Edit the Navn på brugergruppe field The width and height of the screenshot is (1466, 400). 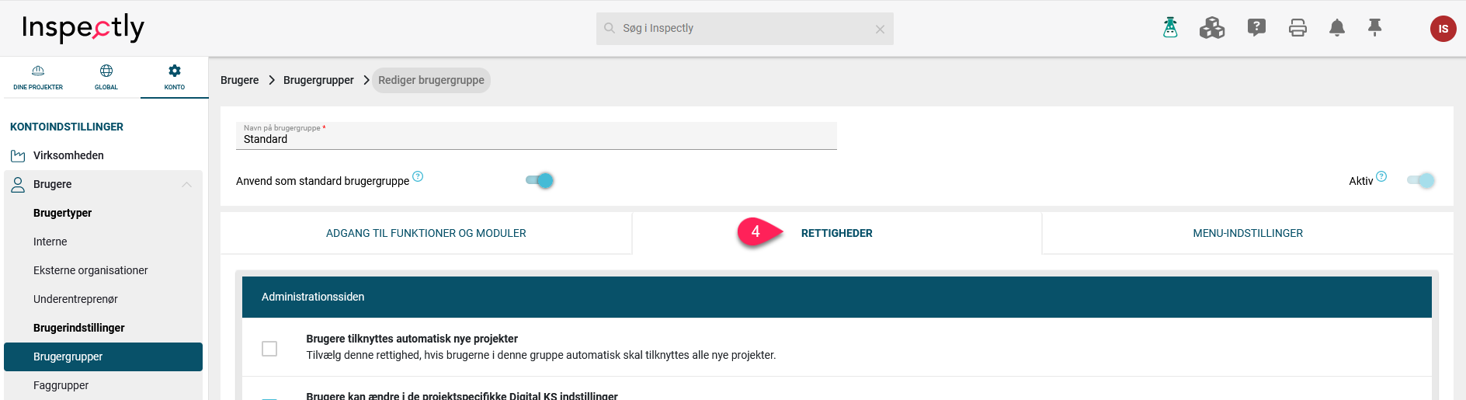click(x=537, y=135)
